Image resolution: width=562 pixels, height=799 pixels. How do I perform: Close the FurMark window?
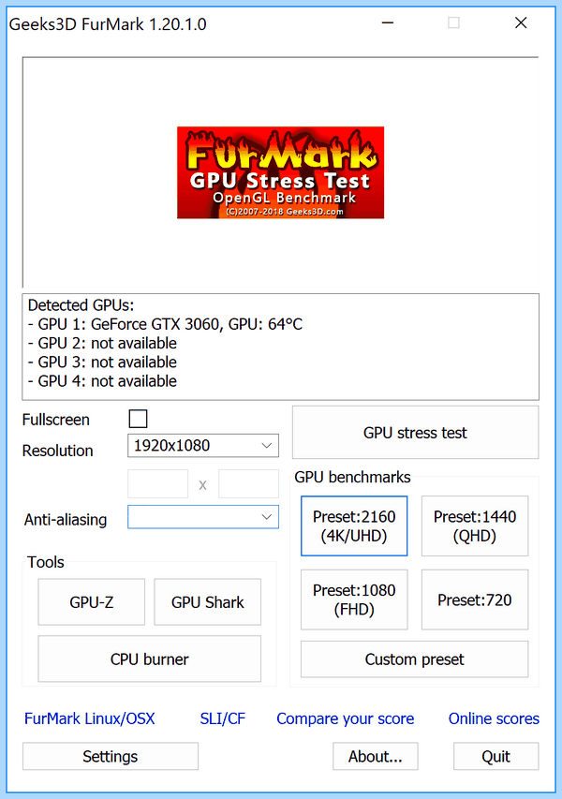[521, 22]
